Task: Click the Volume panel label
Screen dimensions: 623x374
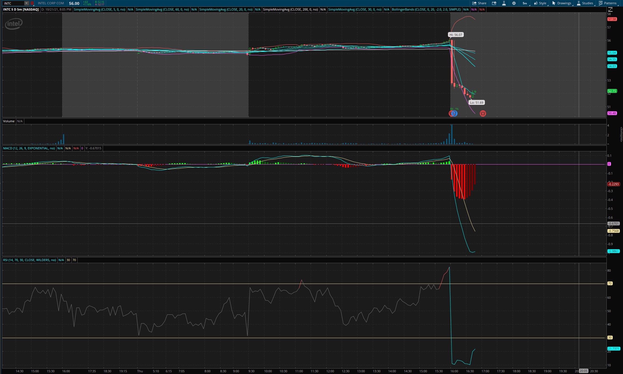Action: point(9,121)
